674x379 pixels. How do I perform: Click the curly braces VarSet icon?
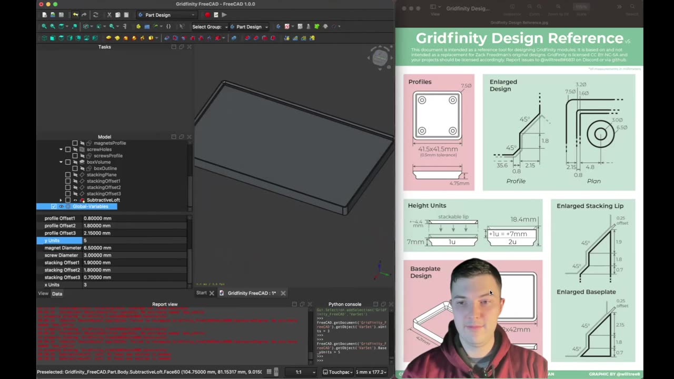[168, 26]
